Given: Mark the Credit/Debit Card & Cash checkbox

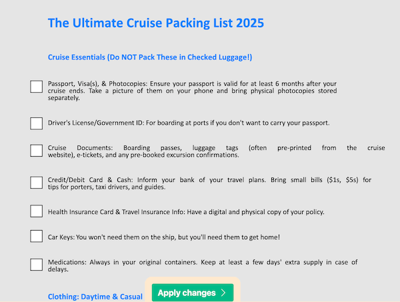Looking at the screenshot, I should coord(36,183).
